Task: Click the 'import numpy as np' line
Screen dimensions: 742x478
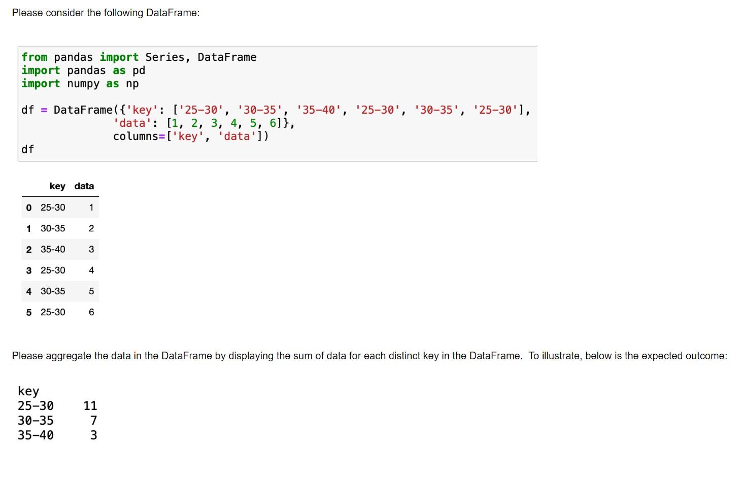Action: (79, 83)
